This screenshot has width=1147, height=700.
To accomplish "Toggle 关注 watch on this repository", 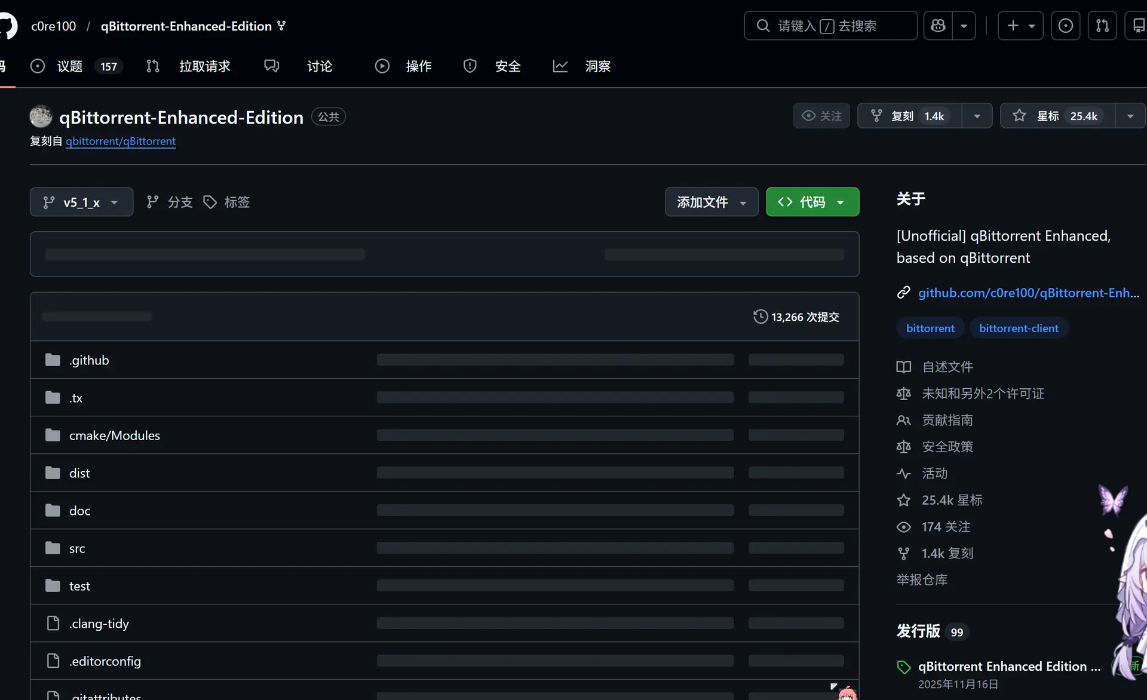I will pos(821,116).
